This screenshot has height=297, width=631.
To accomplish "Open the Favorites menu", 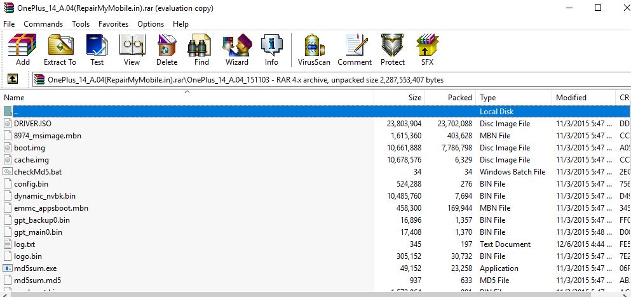I will click(113, 24).
